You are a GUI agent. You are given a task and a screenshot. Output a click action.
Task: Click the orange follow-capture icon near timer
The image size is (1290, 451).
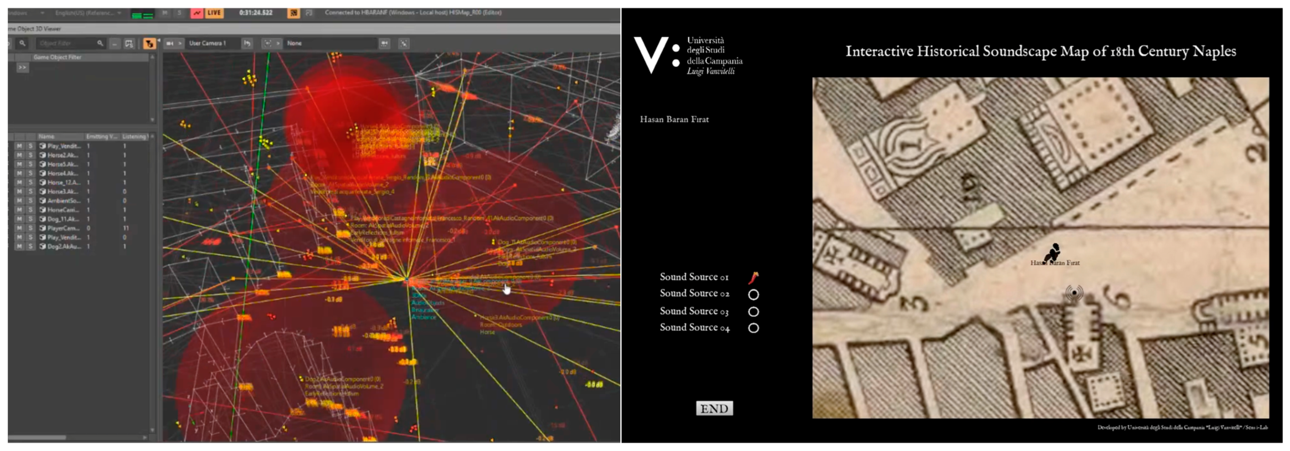click(294, 13)
